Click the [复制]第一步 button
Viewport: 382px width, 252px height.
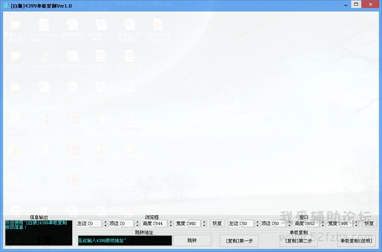[239, 241]
